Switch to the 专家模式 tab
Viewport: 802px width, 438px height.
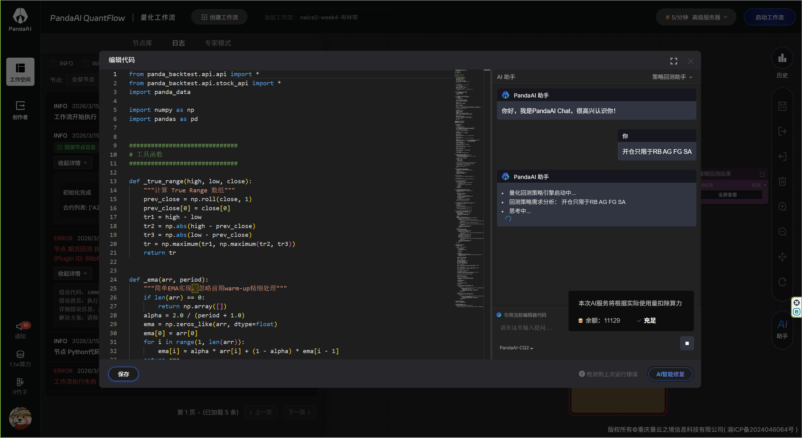pos(218,43)
